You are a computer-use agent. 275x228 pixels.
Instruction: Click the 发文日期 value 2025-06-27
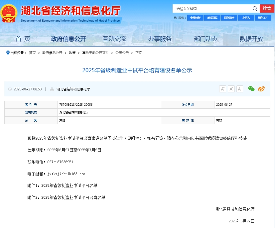coord(224,105)
